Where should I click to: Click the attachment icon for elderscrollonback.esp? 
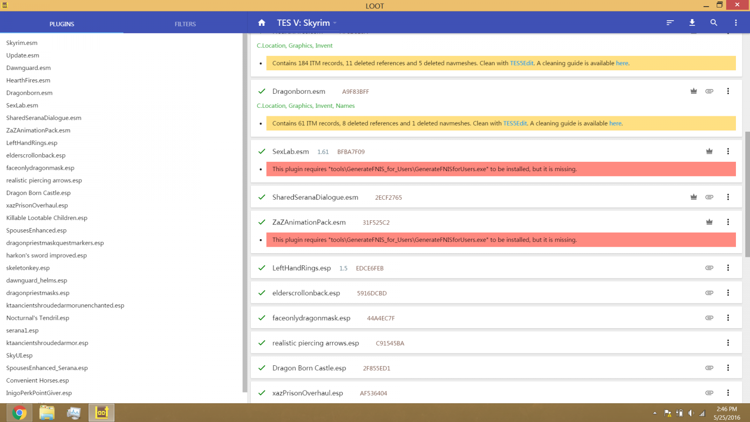tap(709, 293)
